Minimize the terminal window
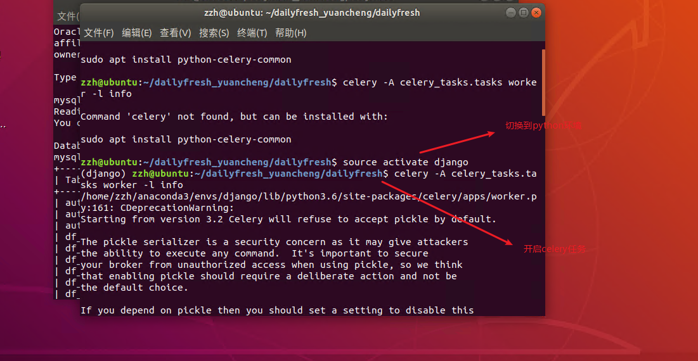Viewport: 698px width, 361px height. coord(511,13)
